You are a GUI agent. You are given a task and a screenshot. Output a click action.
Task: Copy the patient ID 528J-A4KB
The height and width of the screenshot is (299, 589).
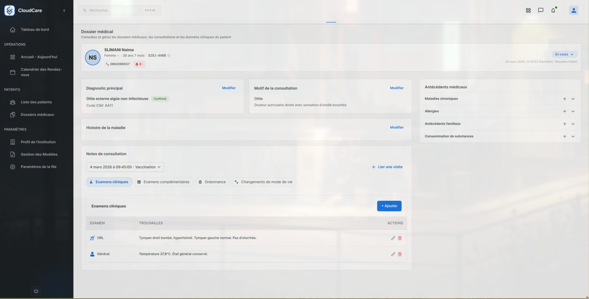(x=169, y=55)
